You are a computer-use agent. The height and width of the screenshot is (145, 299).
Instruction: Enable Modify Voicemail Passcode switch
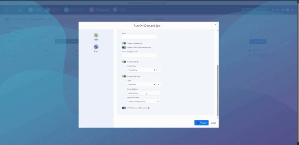[124, 108]
